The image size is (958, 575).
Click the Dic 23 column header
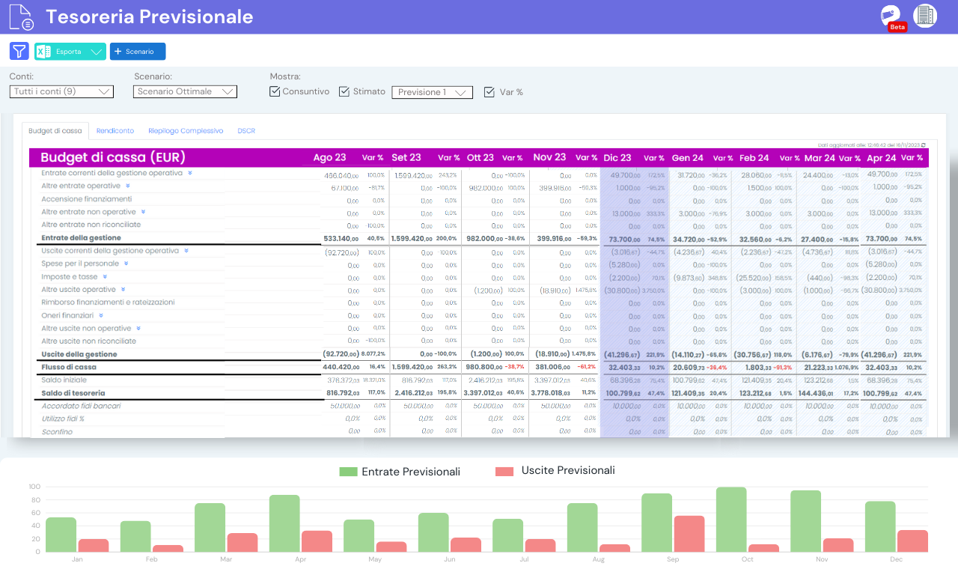point(617,158)
